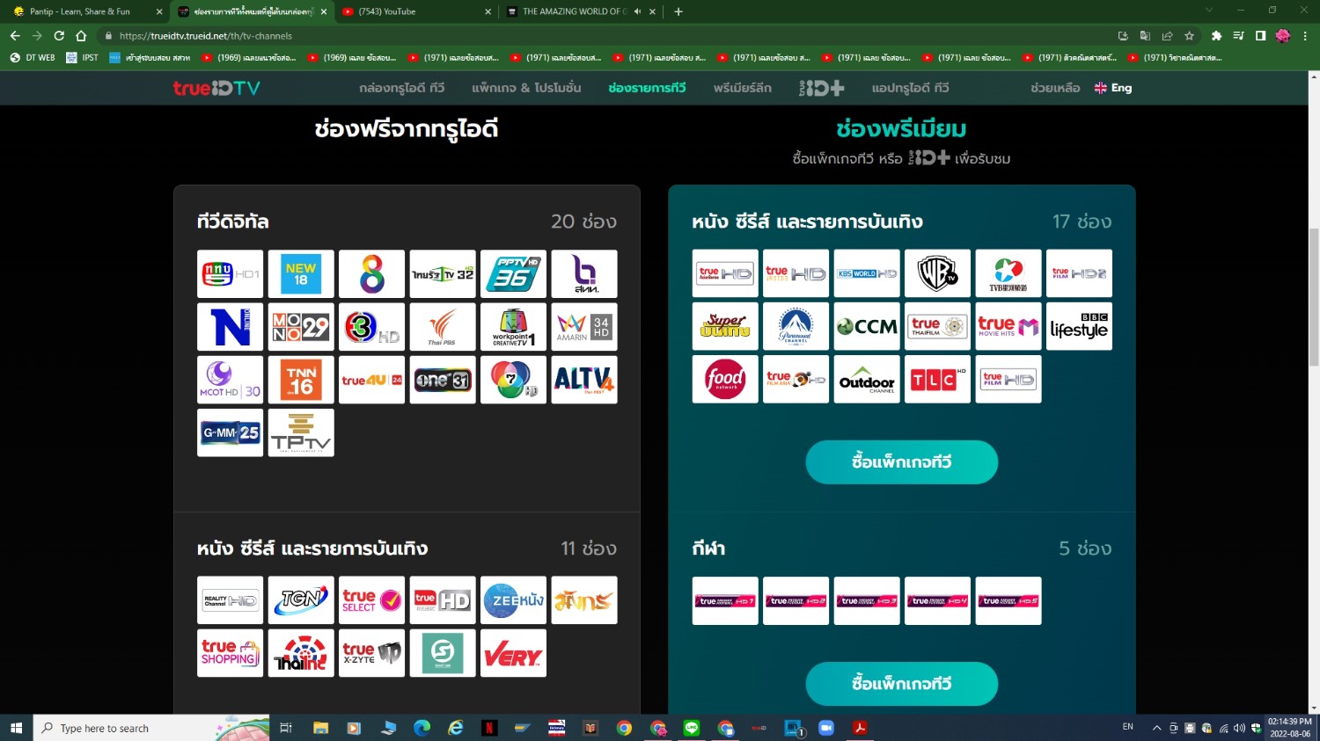The height and width of the screenshot is (741, 1320).
Task: Click the page vertical scrollbar
Action: point(1314,297)
